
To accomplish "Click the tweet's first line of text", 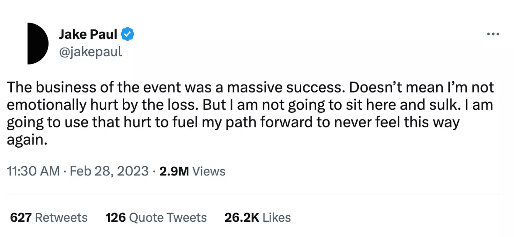I will coord(250,88).
